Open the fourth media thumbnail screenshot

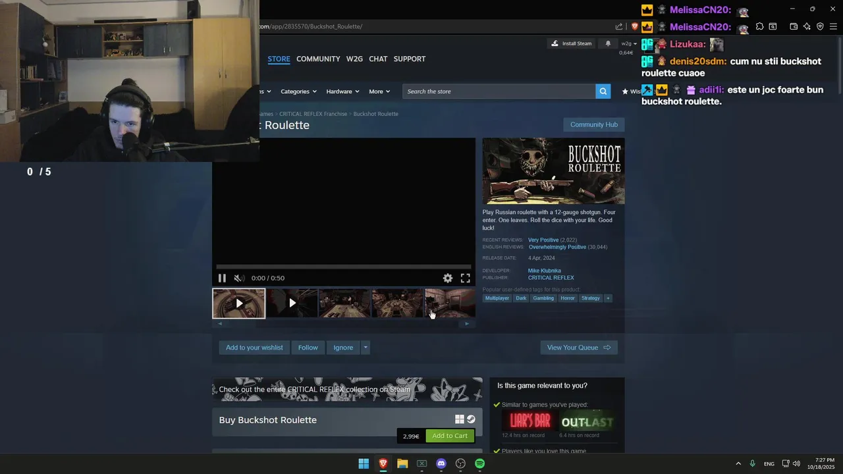(x=398, y=303)
